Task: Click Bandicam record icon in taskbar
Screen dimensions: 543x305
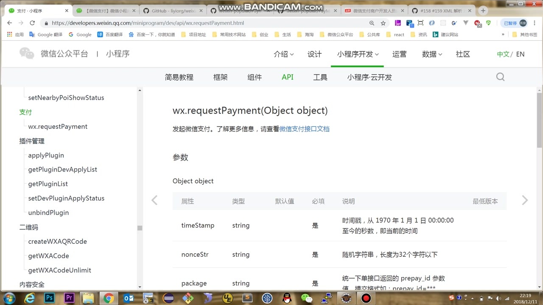Action: pyautogui.click(x=366, y=298)
